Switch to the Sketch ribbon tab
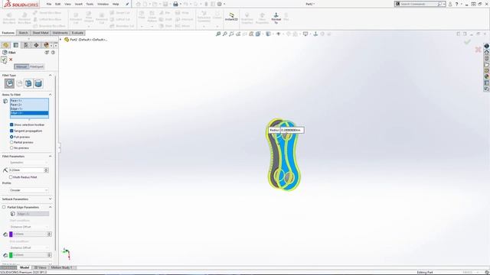Viewport: 490px width, 275px height. (x=23, y=33)
